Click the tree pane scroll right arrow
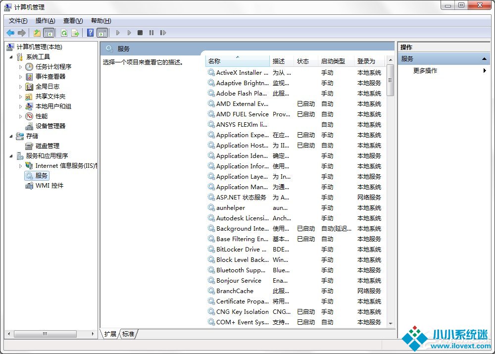 93,334
